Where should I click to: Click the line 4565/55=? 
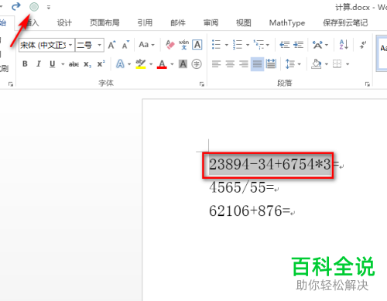tap(241, 187)
